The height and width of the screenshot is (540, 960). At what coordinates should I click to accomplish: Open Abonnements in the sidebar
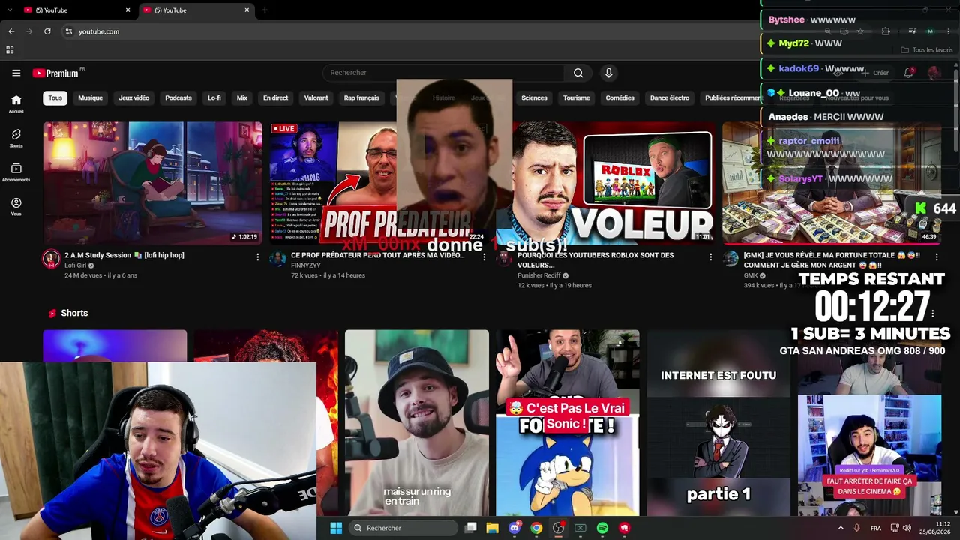[x=16, y=172]
